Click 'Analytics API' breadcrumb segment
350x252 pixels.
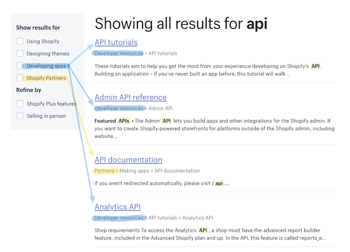[x=198, y=218]
